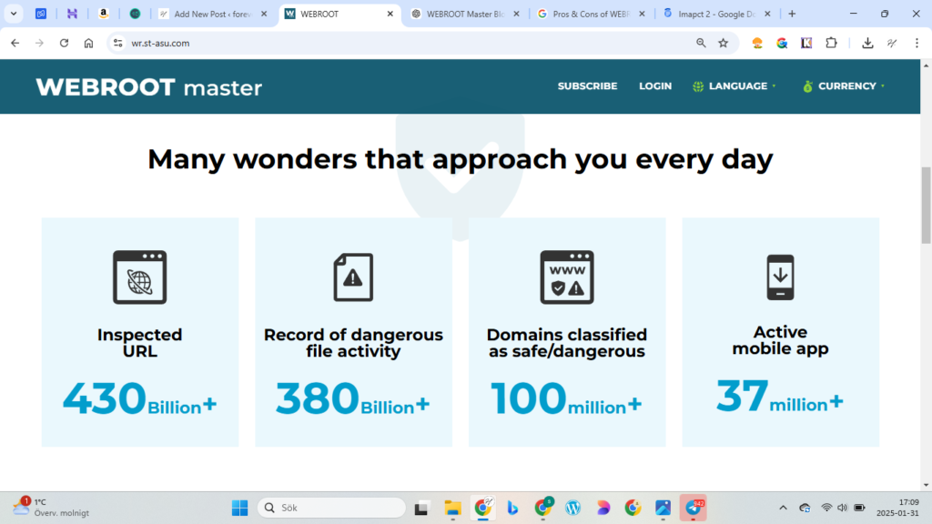Image resolution: width=932 pixels, height=524 pixels.
Task: Close the active WEBROOT tab
Action: coord(390,14)
